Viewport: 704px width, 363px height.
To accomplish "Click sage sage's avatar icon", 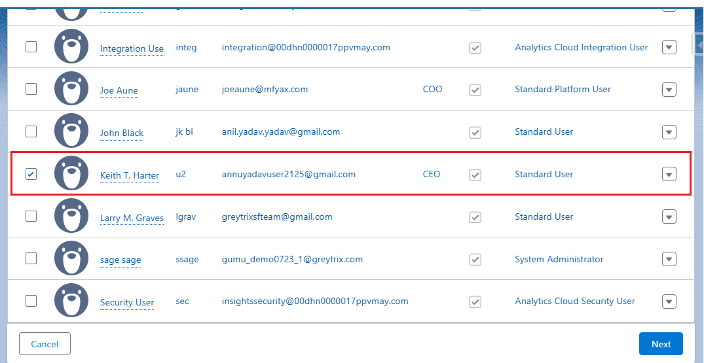I will coord(71,259).
